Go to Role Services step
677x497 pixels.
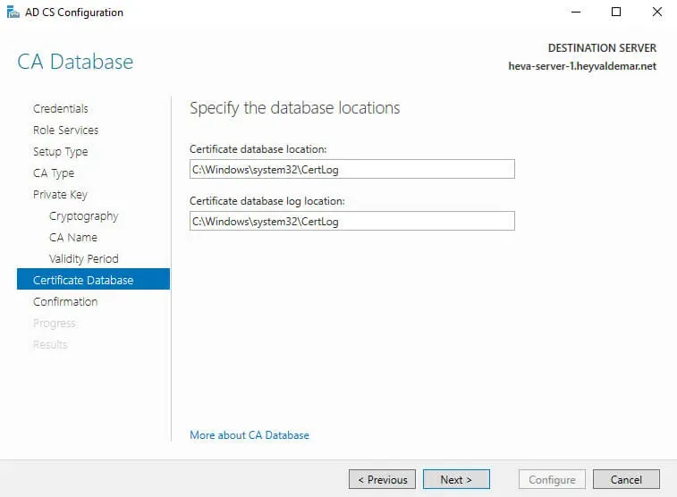[x=65, y=131]
